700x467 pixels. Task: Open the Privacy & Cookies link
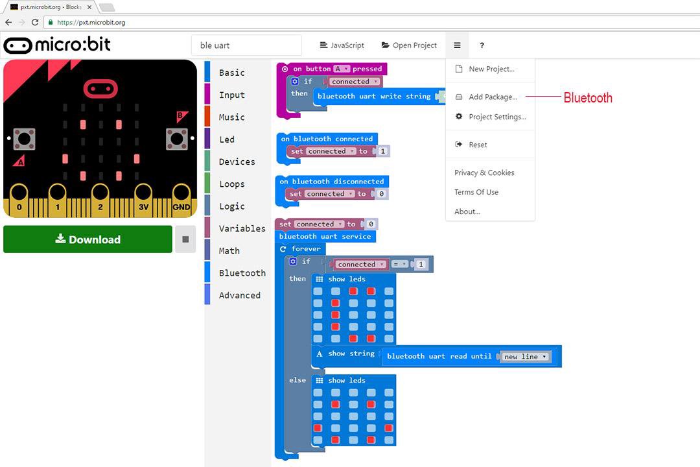pos(484,173)
